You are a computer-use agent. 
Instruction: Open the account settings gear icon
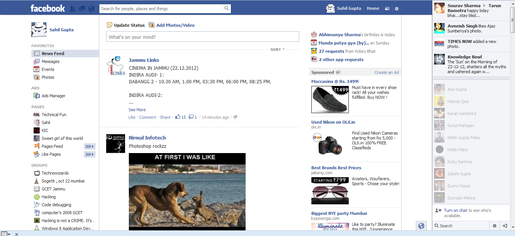396,8
